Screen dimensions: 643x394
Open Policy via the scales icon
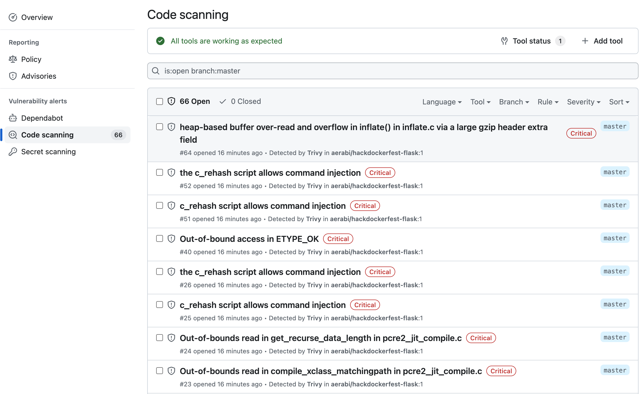(x=13, y=59)
